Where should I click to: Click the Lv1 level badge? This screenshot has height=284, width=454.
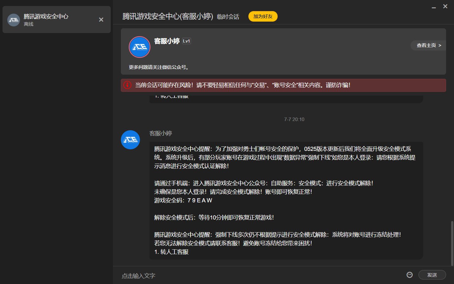coord(187,41)
